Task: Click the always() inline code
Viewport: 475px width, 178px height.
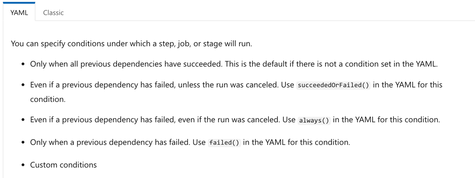Action: 314,120
